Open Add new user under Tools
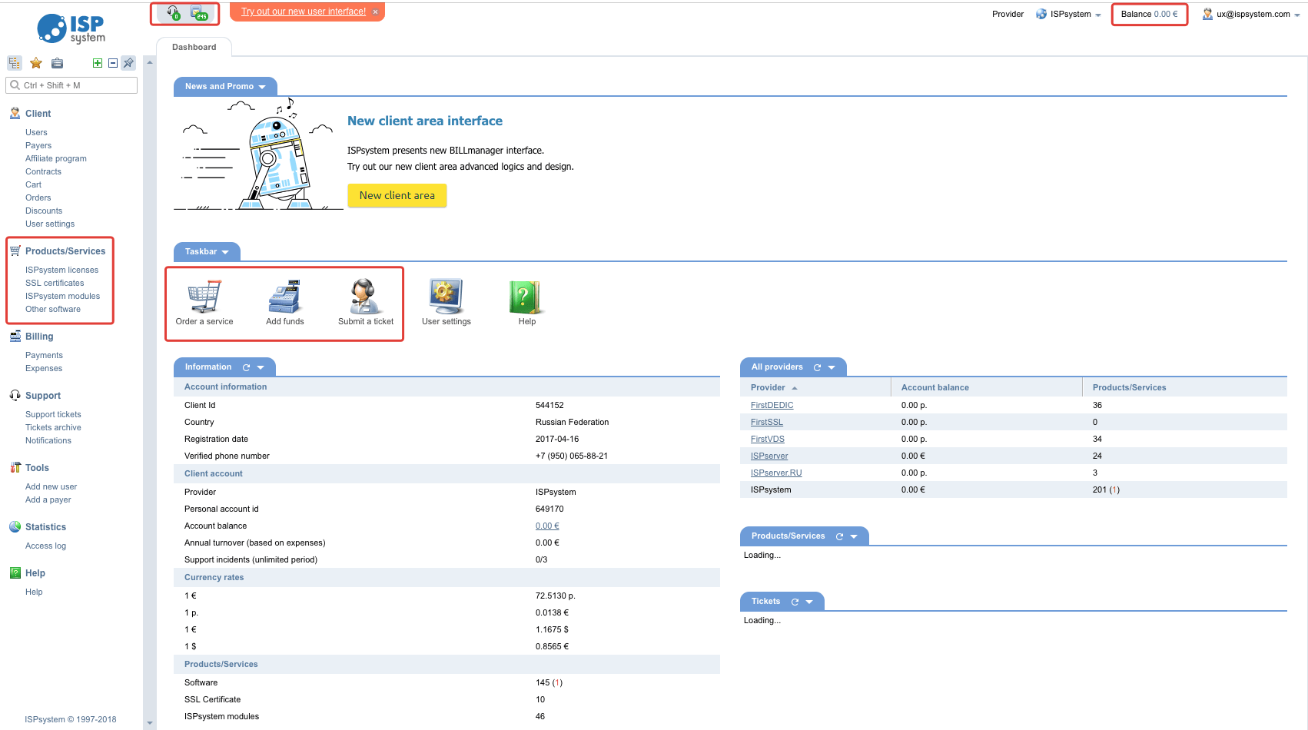Screen dimensions: 1308x730 coord(51,486)
